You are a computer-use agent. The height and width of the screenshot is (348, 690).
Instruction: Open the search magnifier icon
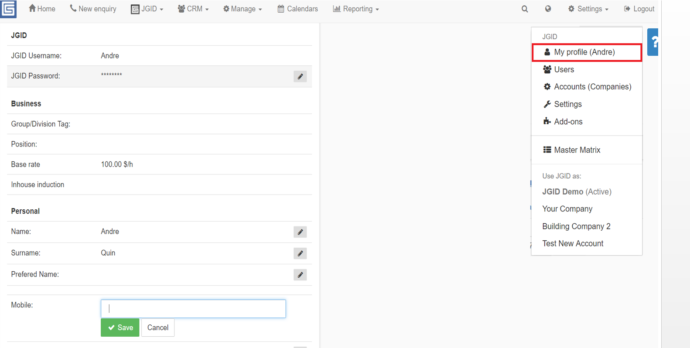tap(525, 9)
